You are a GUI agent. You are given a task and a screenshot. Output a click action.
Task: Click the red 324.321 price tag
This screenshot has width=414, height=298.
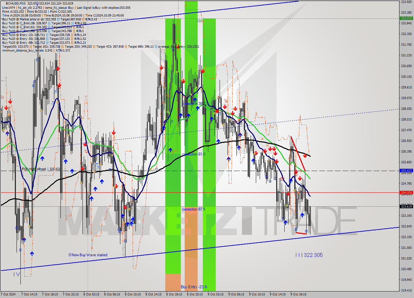(406, 192)
